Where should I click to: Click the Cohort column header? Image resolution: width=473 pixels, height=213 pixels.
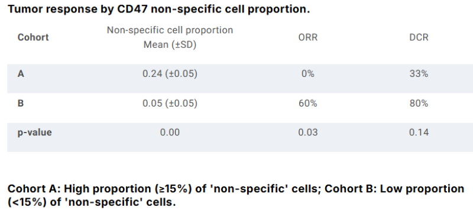click(x=33, y=37)
